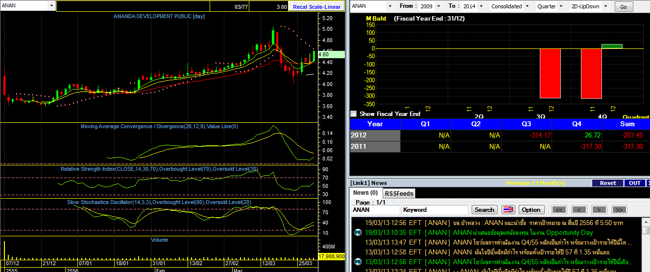Select the 2012 year row header
This screenshot has width=650, height=272.
(x=375, y=135)
